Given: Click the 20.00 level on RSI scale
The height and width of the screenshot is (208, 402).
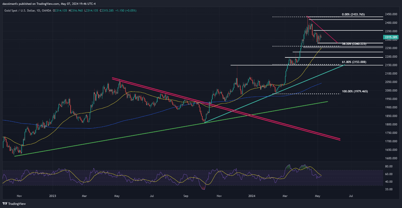Looking at the screenshot, I should coord(388,189).
